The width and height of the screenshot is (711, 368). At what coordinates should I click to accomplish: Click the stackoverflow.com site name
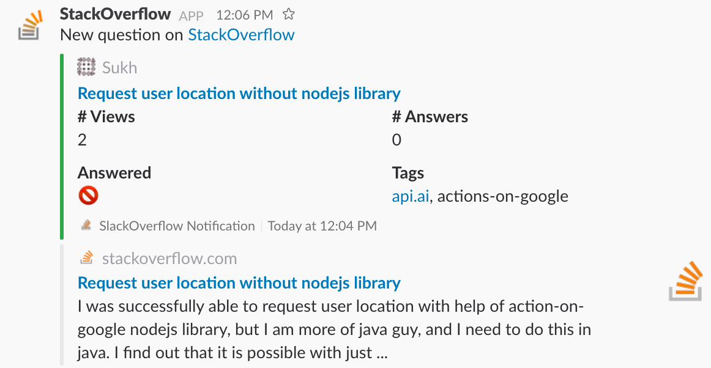tap(169, 259)
